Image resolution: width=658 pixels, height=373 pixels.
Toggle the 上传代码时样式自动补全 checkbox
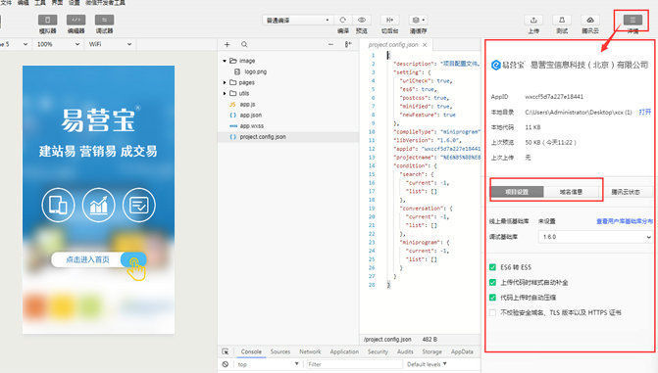coord(492,283)
